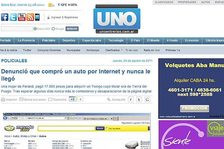Screen dimensions: 224x149
Task: Share article via Twitter round icon
Action: click(x=139, y=99)
